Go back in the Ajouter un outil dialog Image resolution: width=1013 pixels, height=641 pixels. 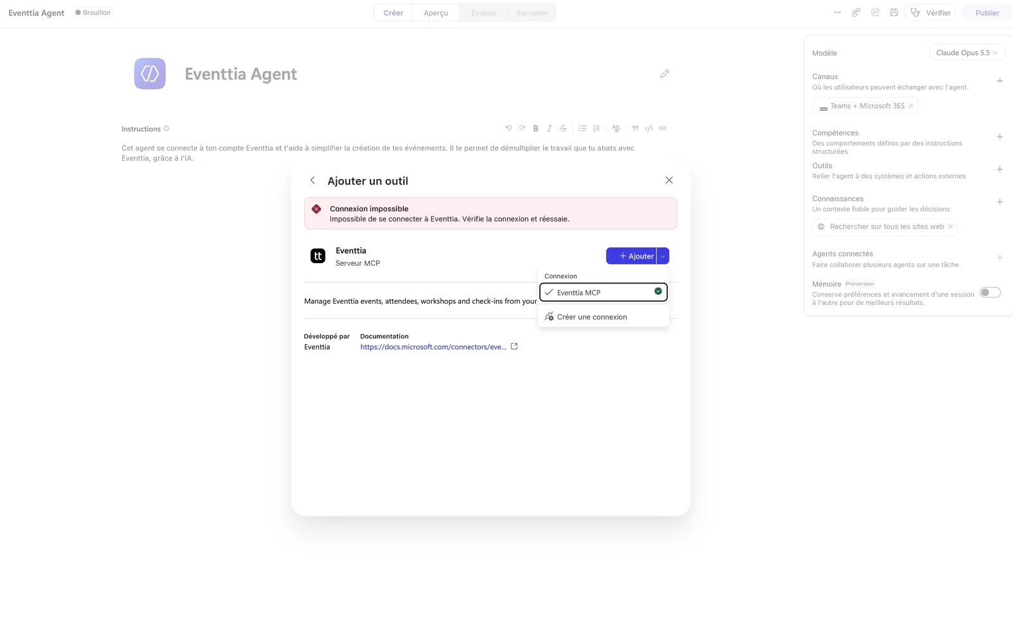coord(312,180)
